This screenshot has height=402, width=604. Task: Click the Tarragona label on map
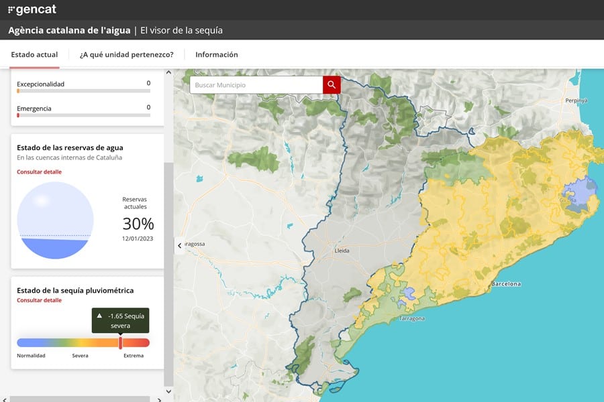point(411,318)
